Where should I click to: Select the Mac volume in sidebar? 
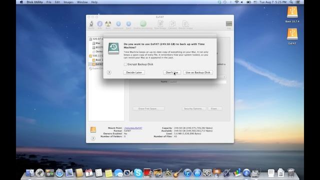click(96, 43)
